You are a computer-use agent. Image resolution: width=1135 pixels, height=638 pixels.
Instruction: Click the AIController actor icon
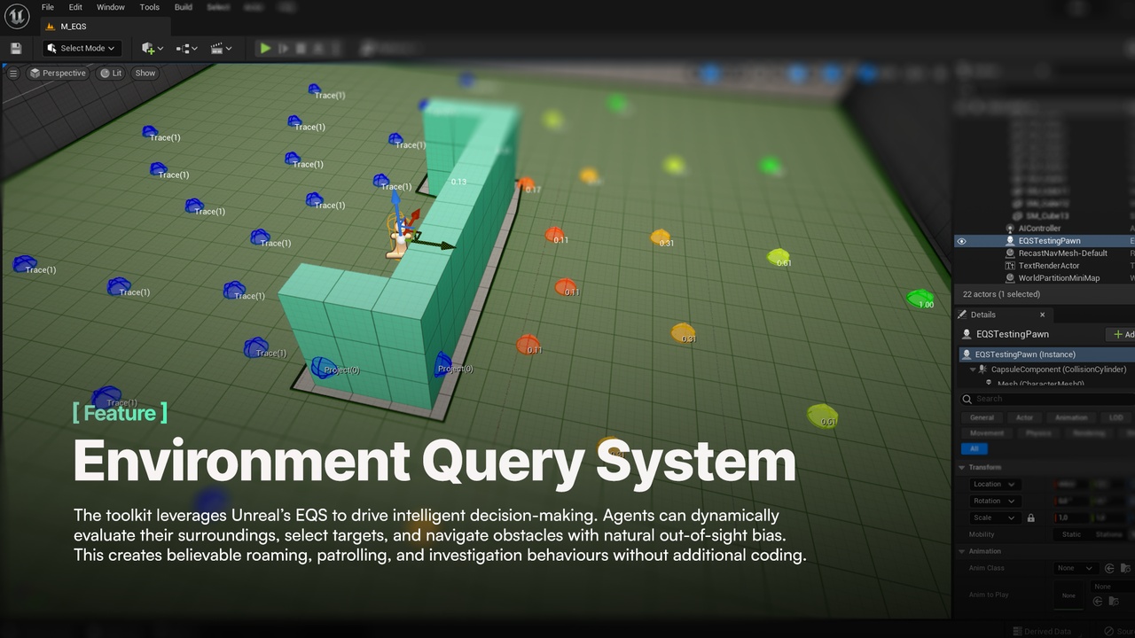tap(1009, 229)
